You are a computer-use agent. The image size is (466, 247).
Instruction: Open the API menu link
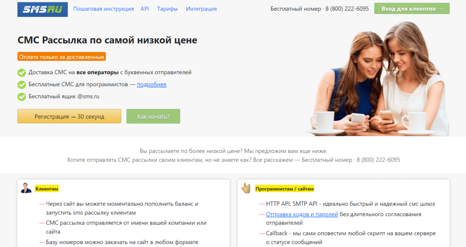coord(145,9)
